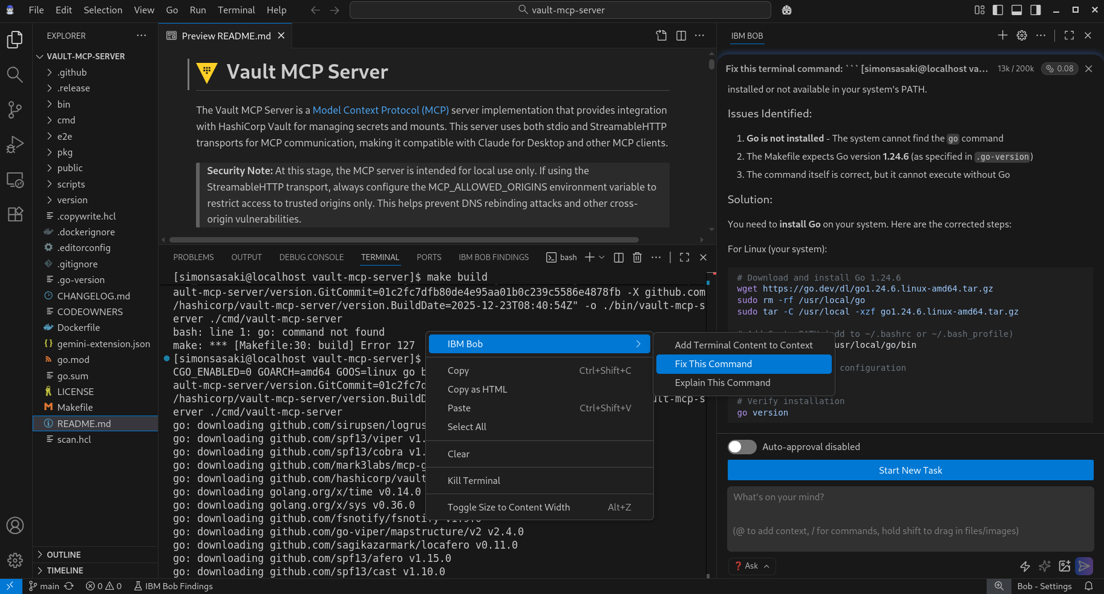Send the message to IBM Bob
This screenshot has height=594, width=1104.
point(1085,566)
